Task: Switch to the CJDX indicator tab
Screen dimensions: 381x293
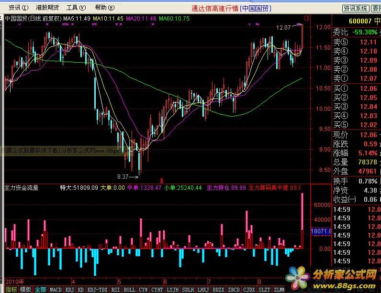Action: (249, 290)
